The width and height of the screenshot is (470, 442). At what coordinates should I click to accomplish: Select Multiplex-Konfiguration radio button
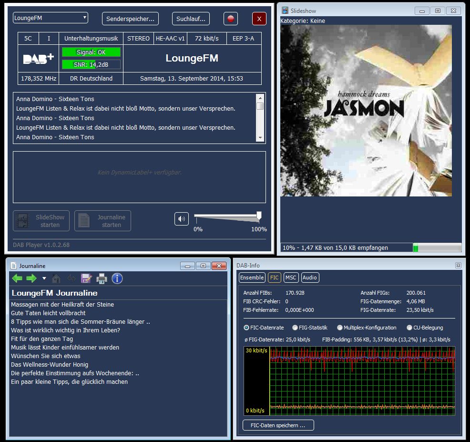click(x=339, y=328)
